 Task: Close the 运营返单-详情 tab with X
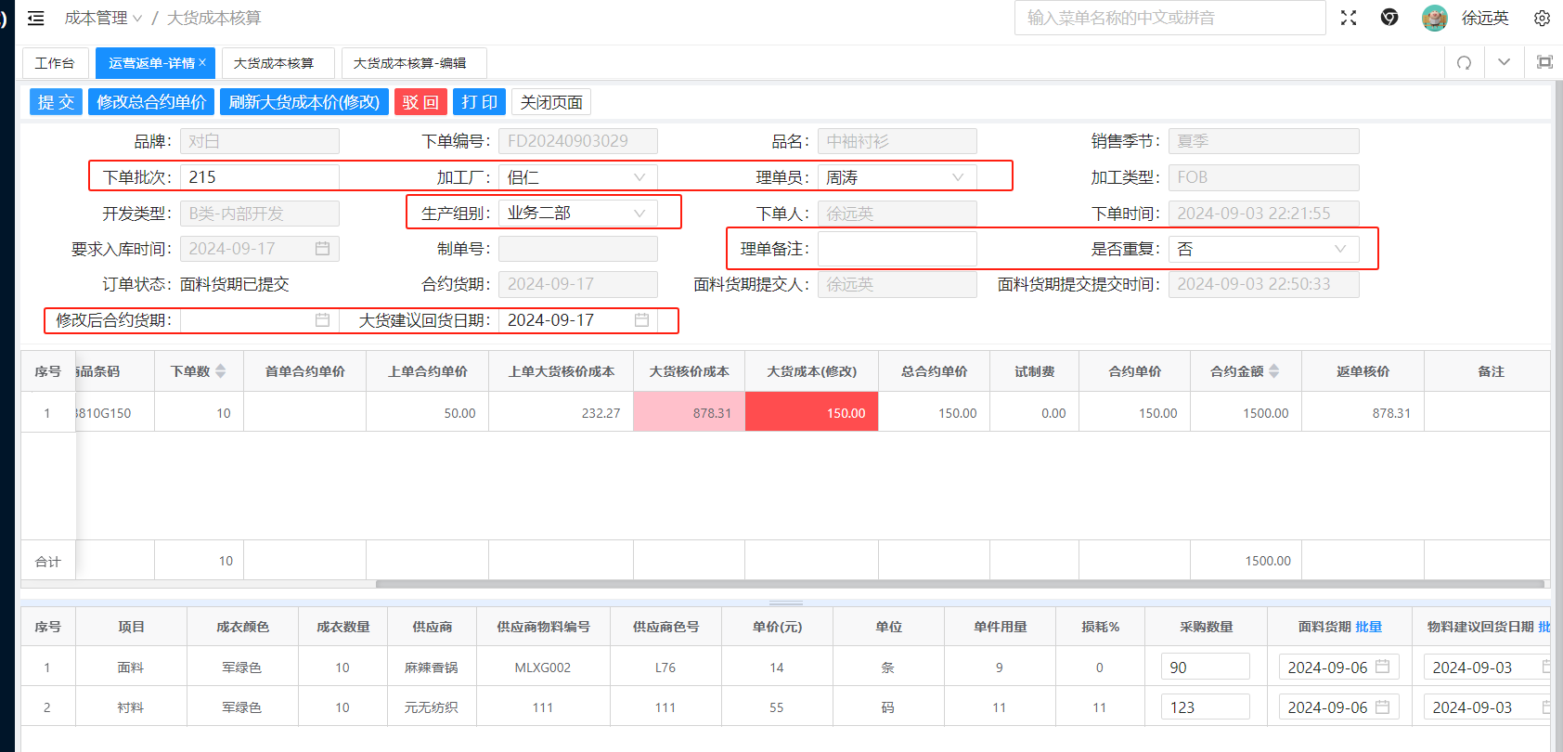coord(202,62)
